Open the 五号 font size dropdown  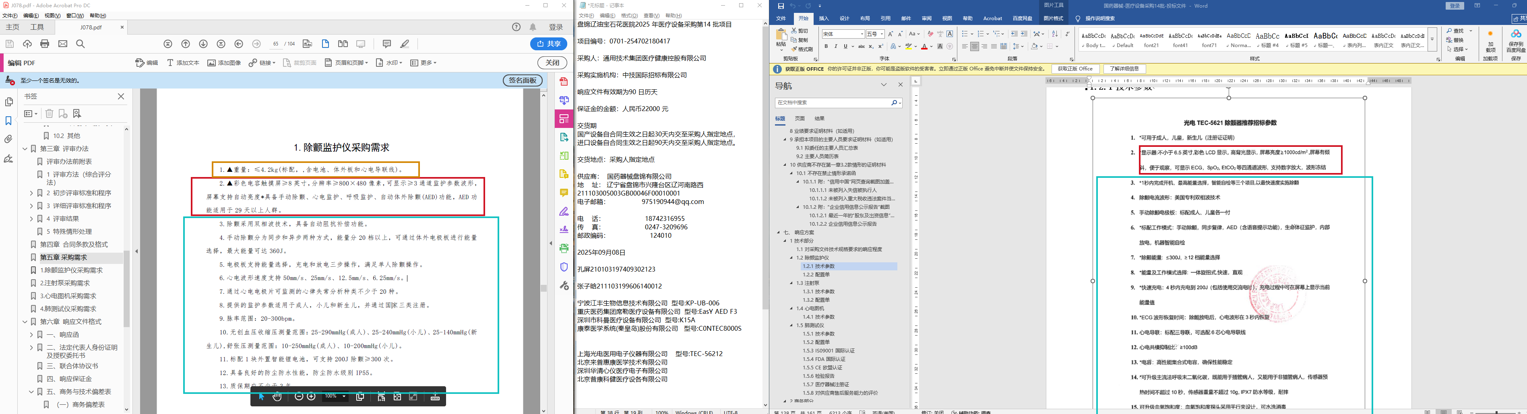point(882,34)
